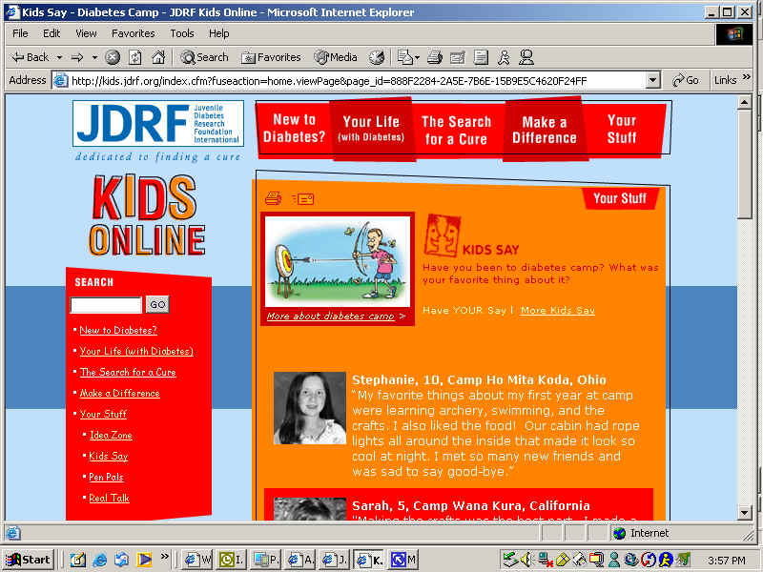Open the Favorites menu in menu bar
The height and width of the screenshot is (572, 763).
[133, 33]
